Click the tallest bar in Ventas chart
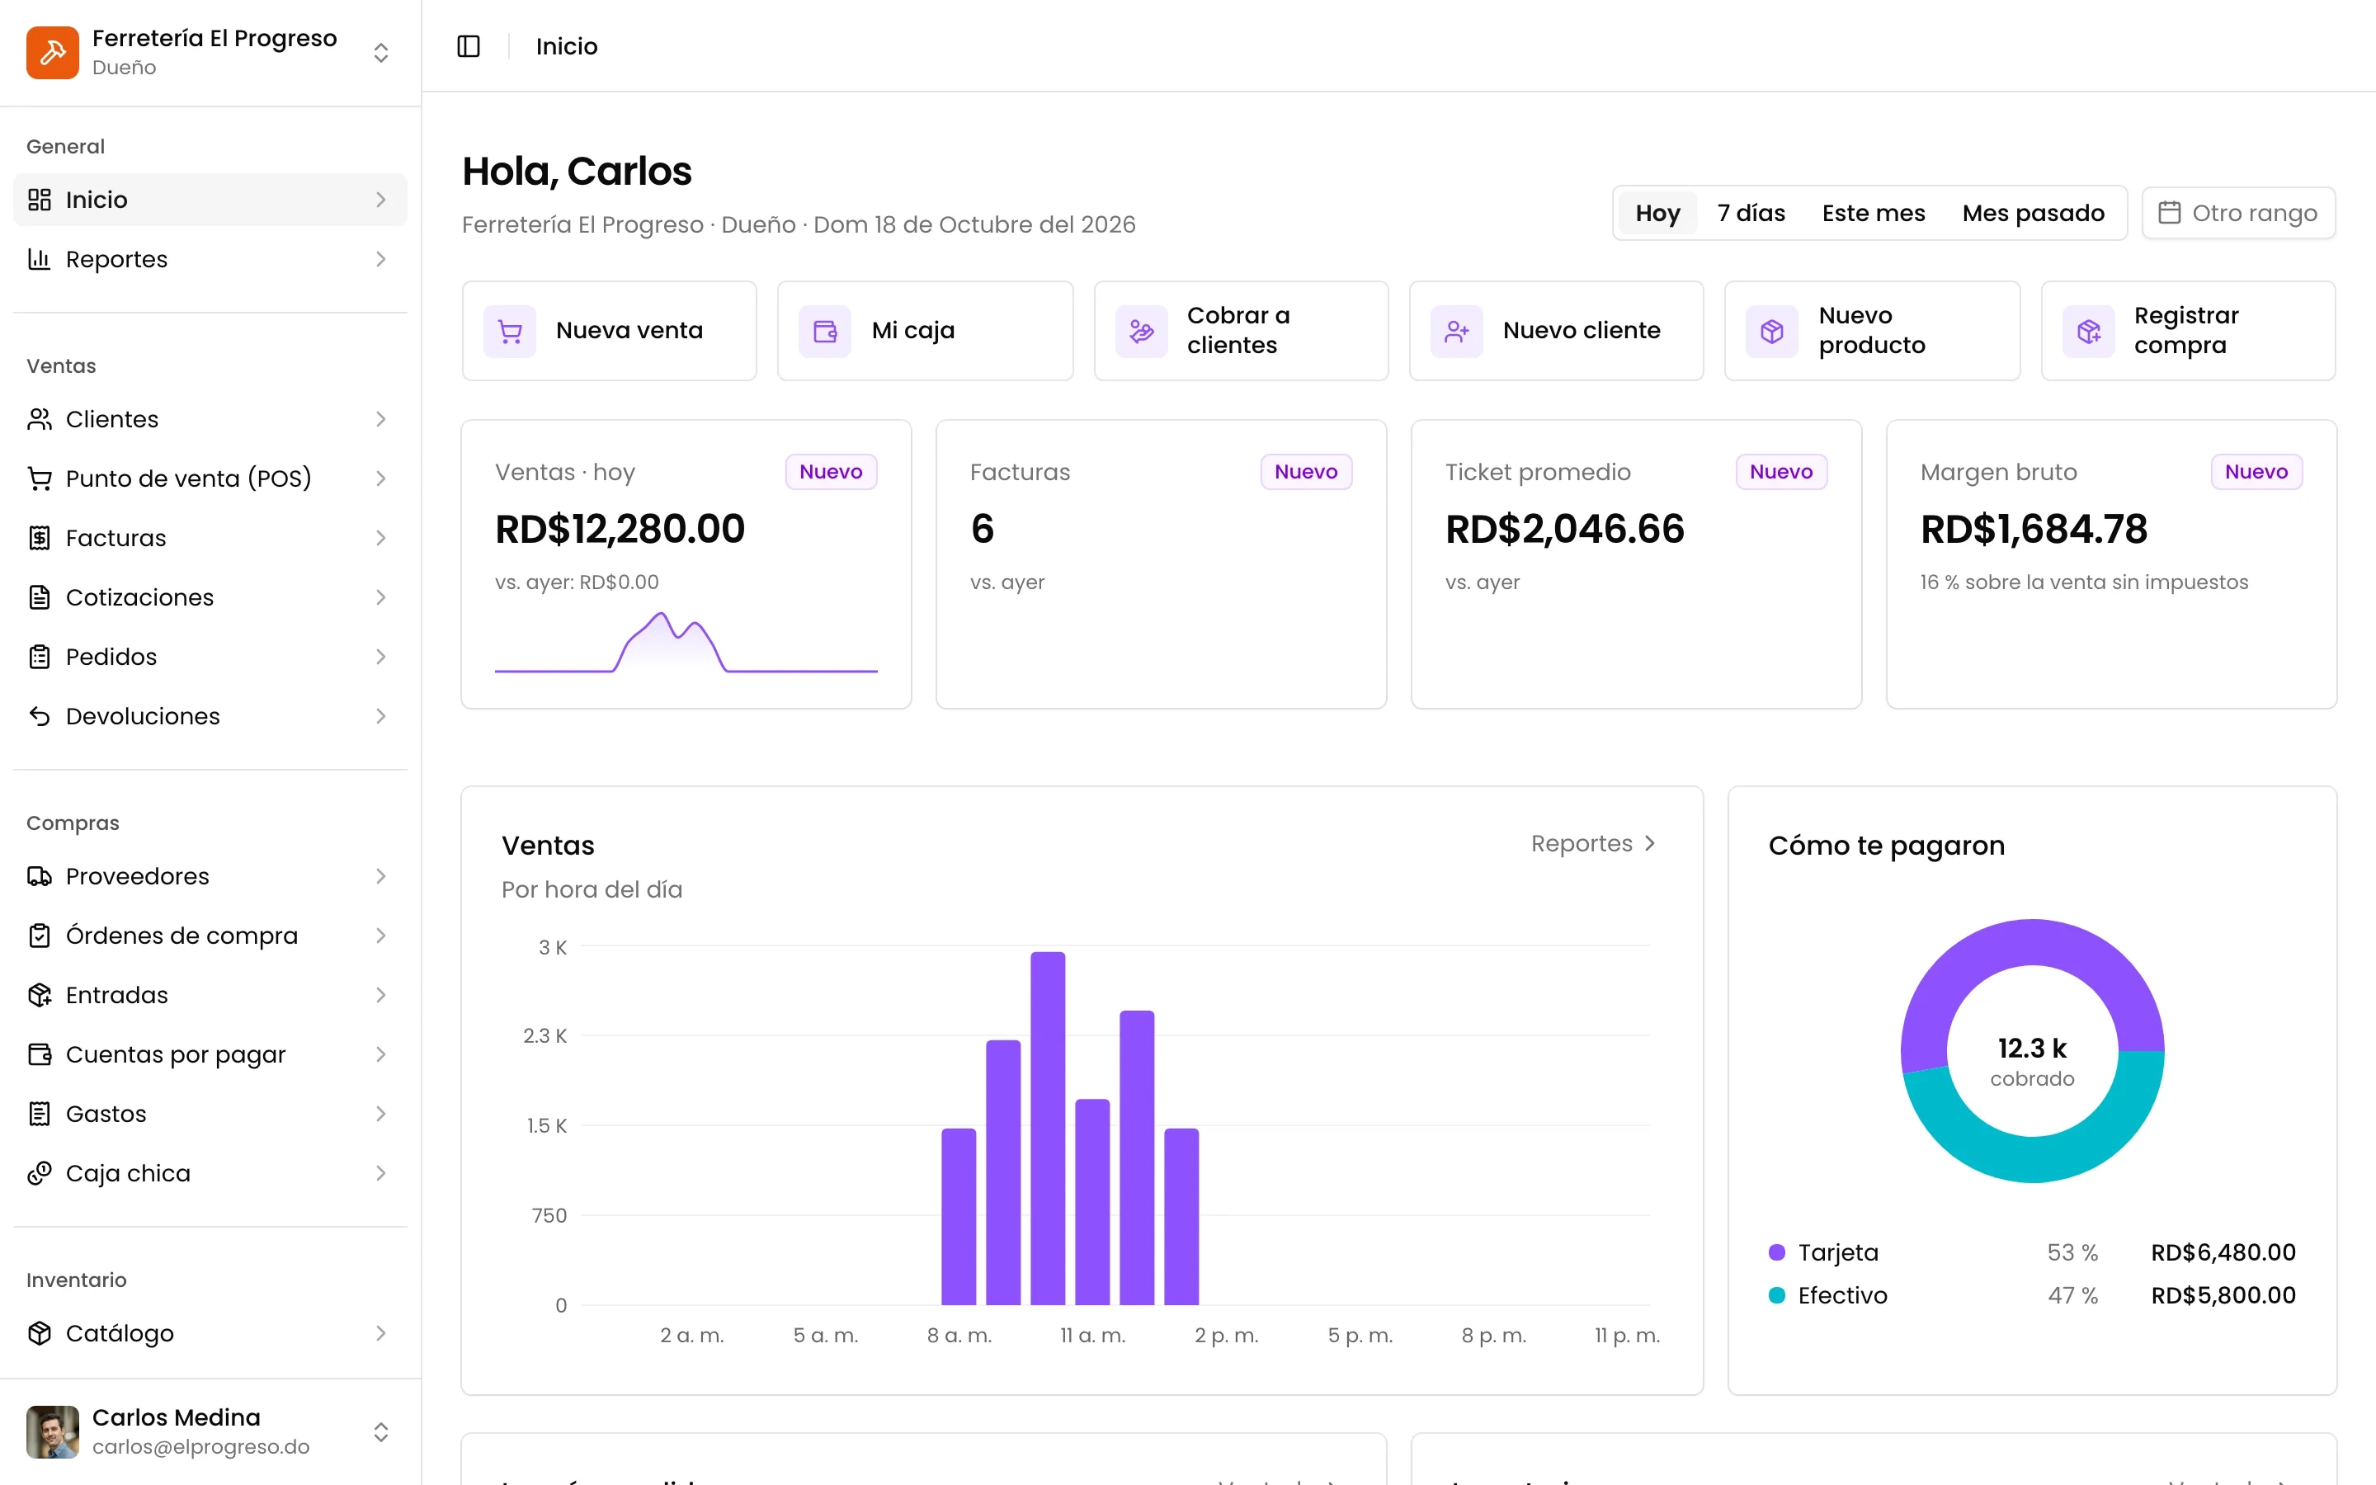2376x1485 pixels. 1048,1128
